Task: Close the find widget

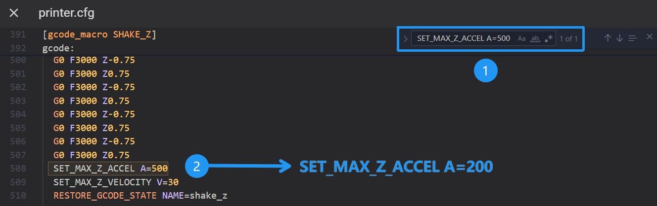Action: point(650,36)
